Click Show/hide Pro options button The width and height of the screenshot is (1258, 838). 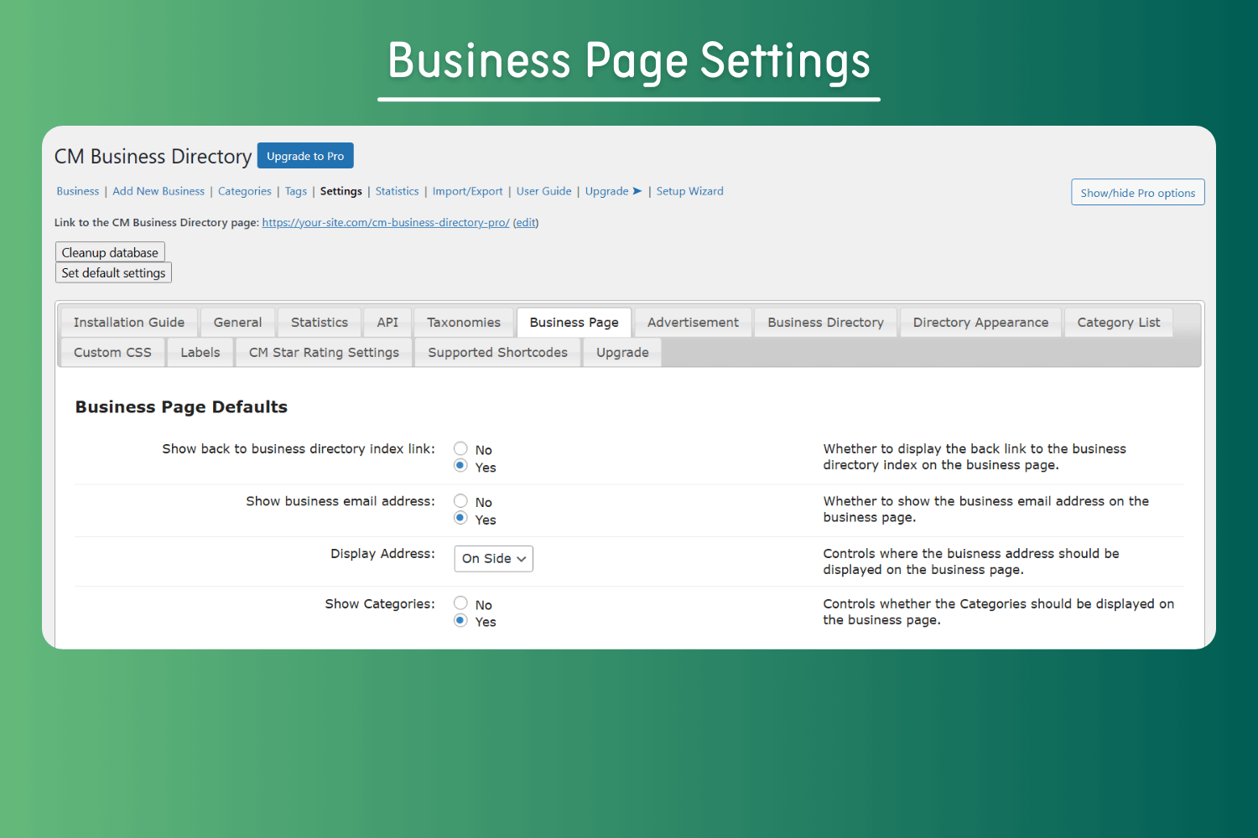point(1138,193)
